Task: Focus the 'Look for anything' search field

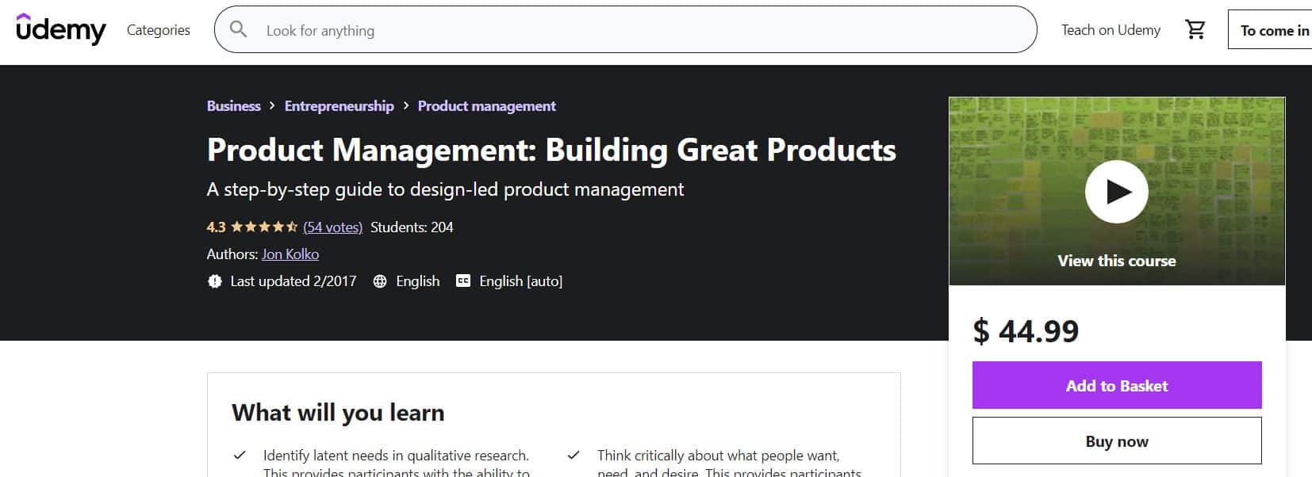Action: coord(626,29)
